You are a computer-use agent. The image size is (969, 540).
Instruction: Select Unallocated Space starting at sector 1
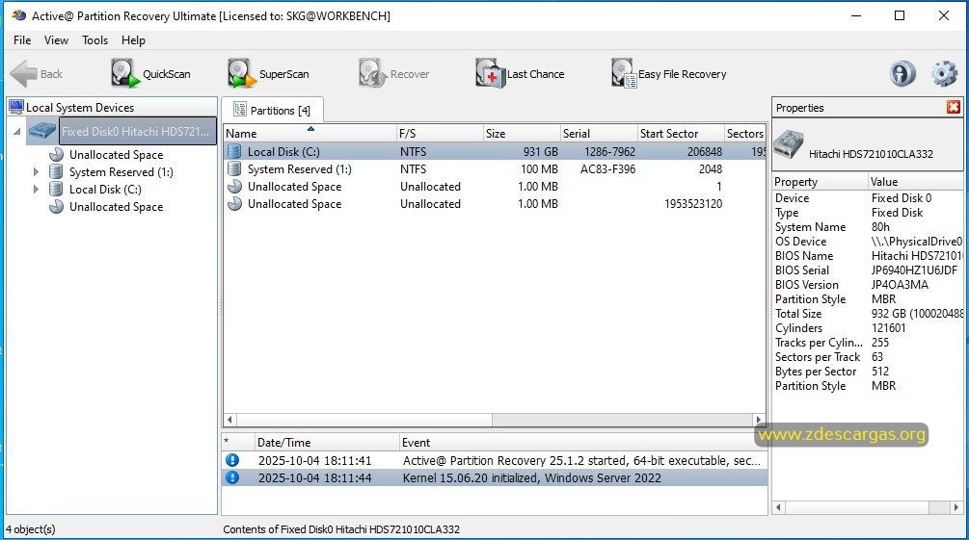pos(495,186)
